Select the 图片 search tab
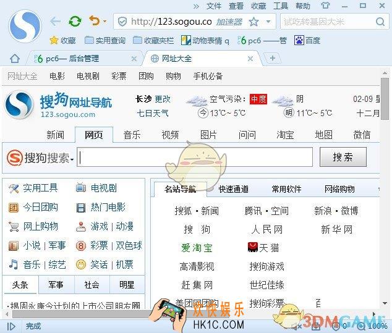Image resolution: width=392 pixels, height=333 pixels. tap(208, 135)
